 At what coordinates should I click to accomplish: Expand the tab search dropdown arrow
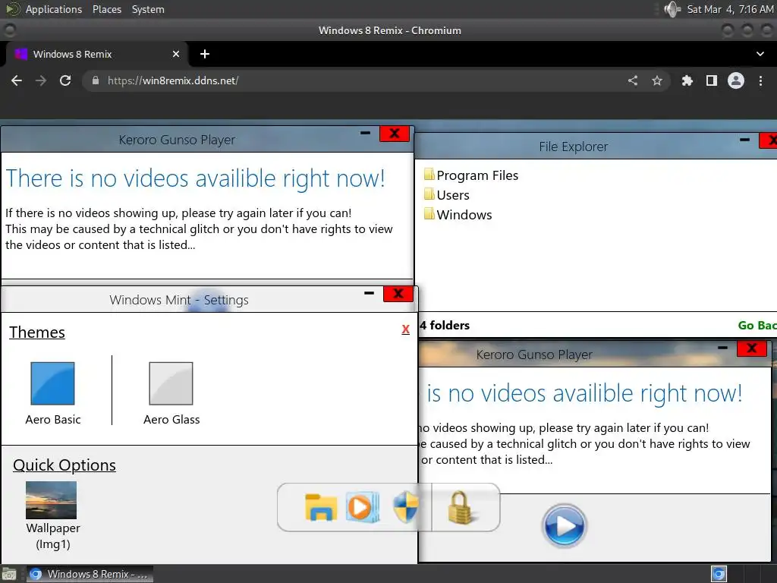760,54
